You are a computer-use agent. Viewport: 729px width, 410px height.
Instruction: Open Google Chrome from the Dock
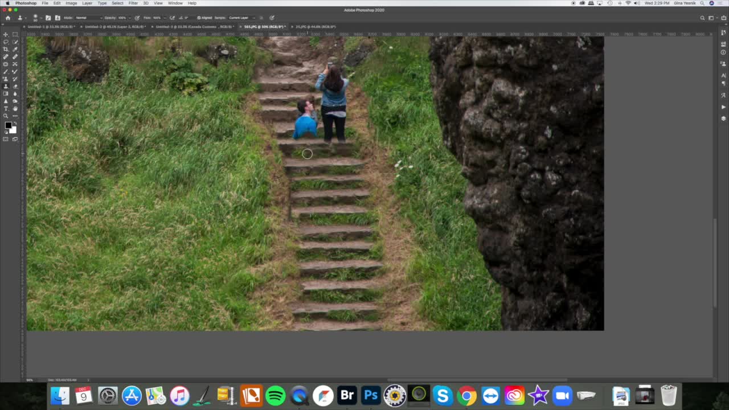point(466,395)
